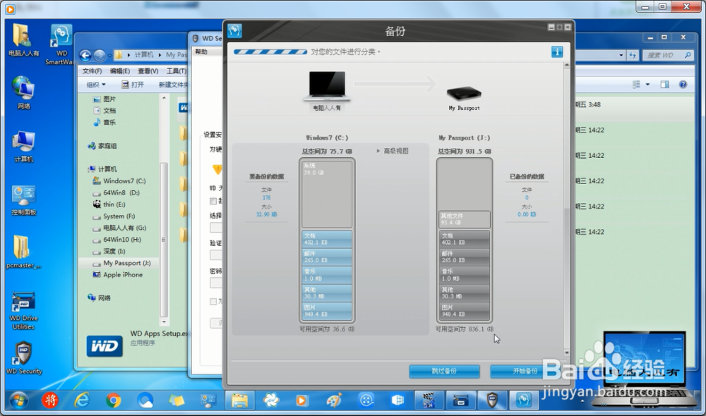Click the WD SmartWare logo in the backup title bar
The image size is (706, 416).
coord(234,30)
